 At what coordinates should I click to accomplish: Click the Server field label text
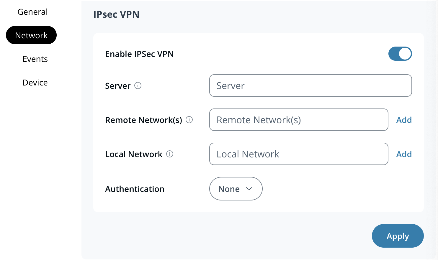(118, 86)
